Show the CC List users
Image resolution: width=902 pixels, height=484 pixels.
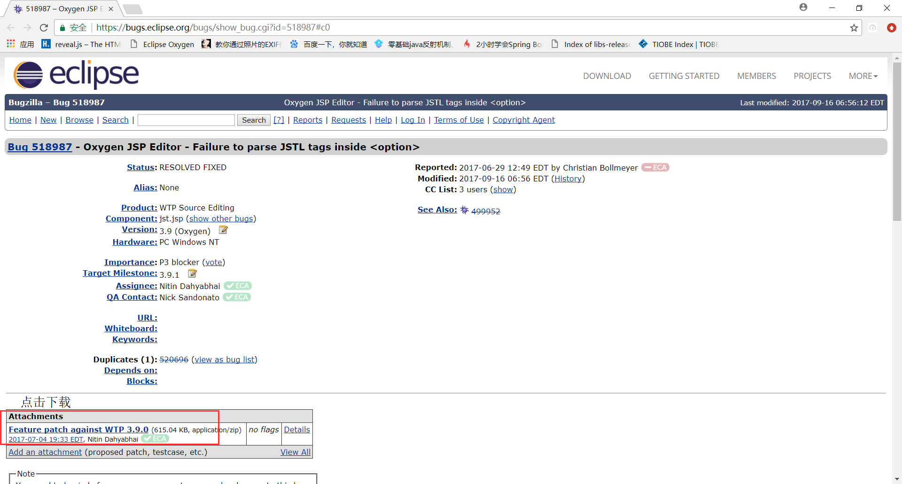pyautogui.click(x=503, y=189)
